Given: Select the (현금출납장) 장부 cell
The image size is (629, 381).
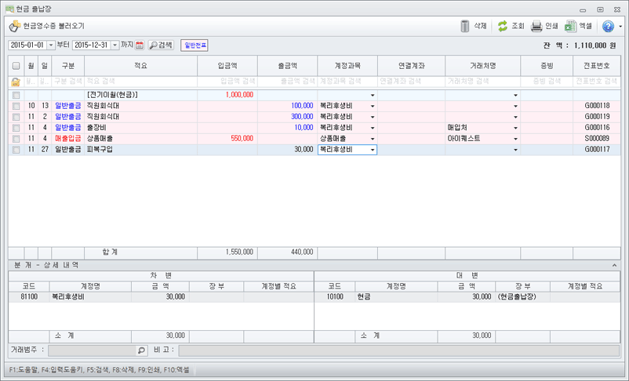Looking at the screenshot, I should click(522, 297).
